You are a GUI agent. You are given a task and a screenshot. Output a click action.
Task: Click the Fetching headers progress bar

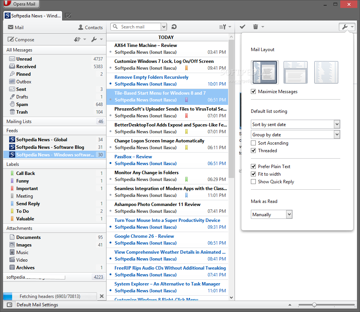pos(50,296)
